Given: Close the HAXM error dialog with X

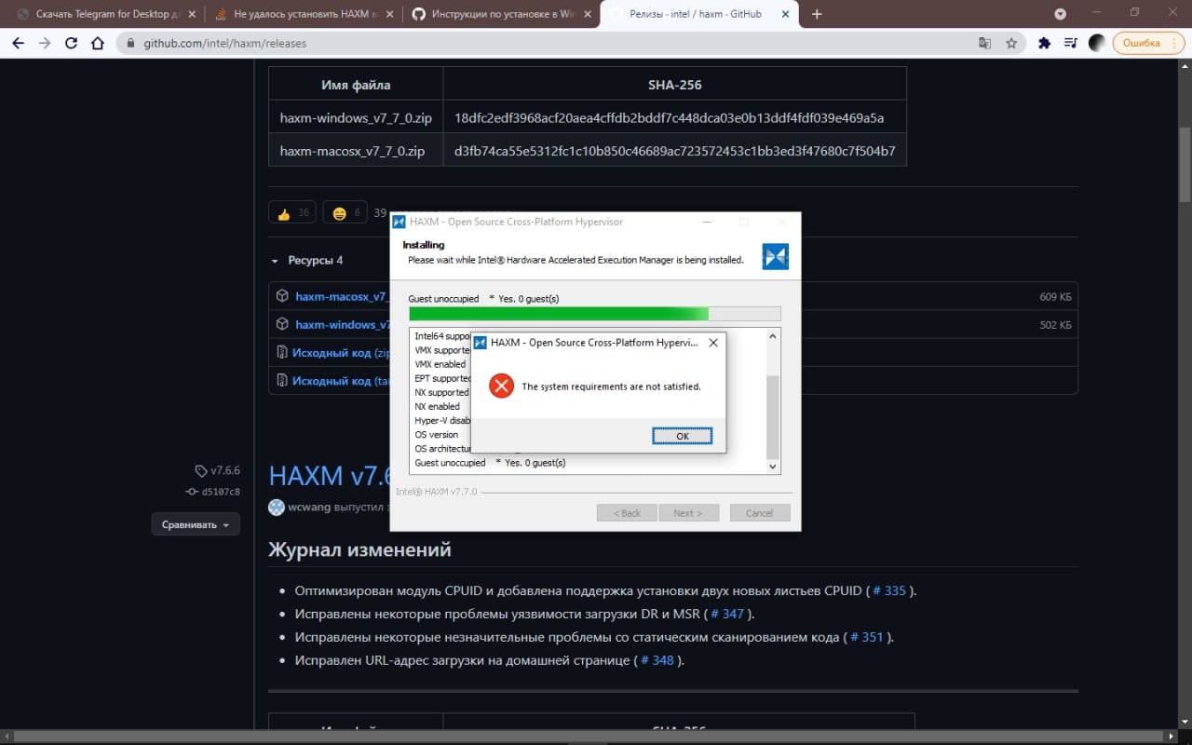Looking at the screenshot, I should pos(713,343).
